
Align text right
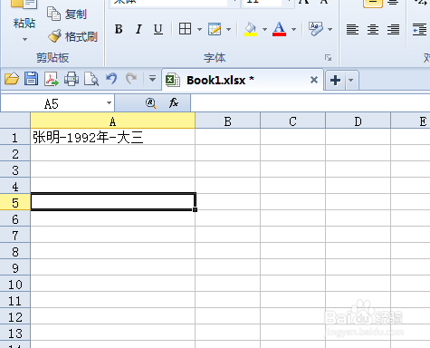coord(393,29)
